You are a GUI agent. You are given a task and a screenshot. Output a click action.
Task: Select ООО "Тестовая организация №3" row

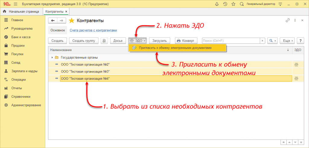[85, 72]
